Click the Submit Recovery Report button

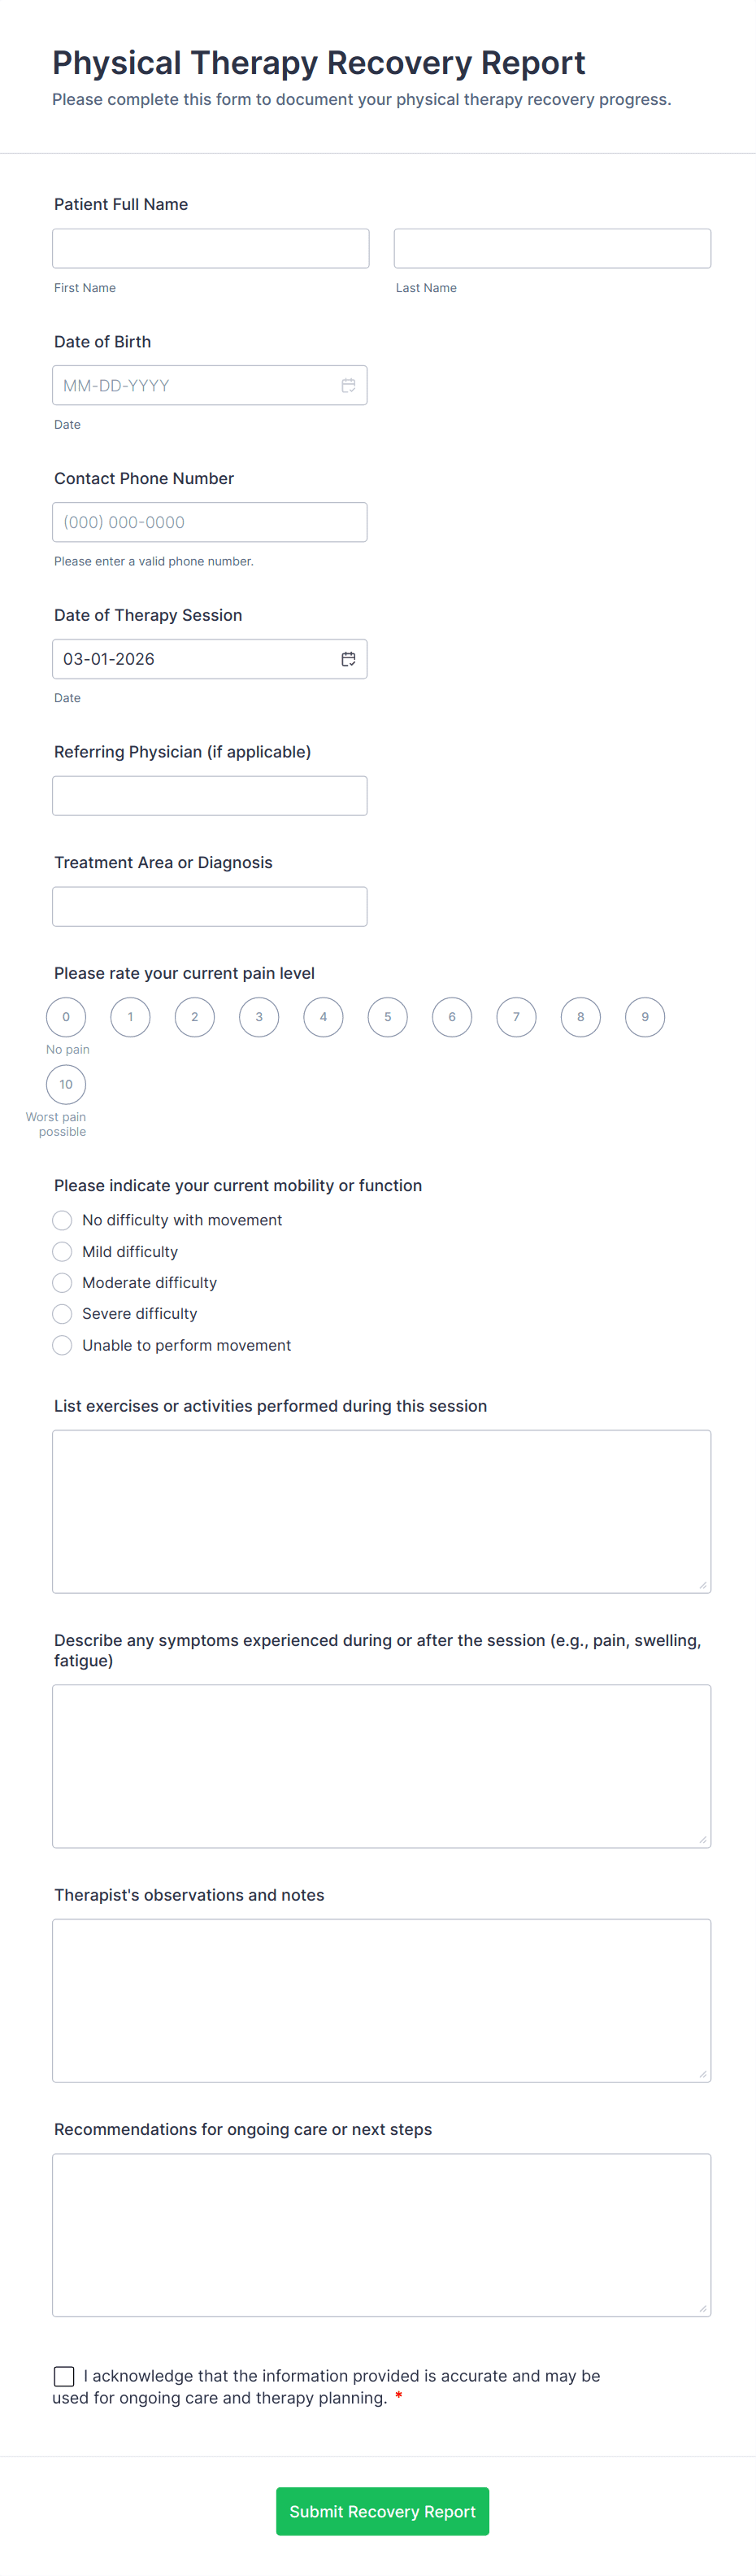point(383,2511)
